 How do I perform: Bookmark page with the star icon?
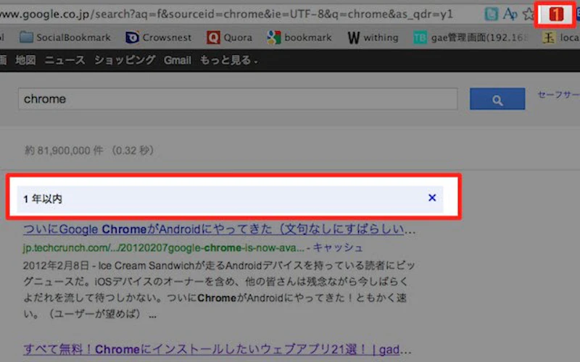click(529, 14)
